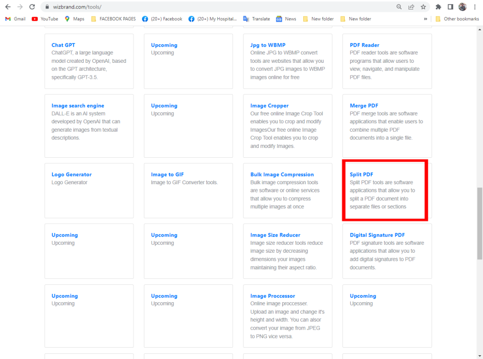Open the user profile avatar
Screen dimensions: 483x359
point(463,7)
